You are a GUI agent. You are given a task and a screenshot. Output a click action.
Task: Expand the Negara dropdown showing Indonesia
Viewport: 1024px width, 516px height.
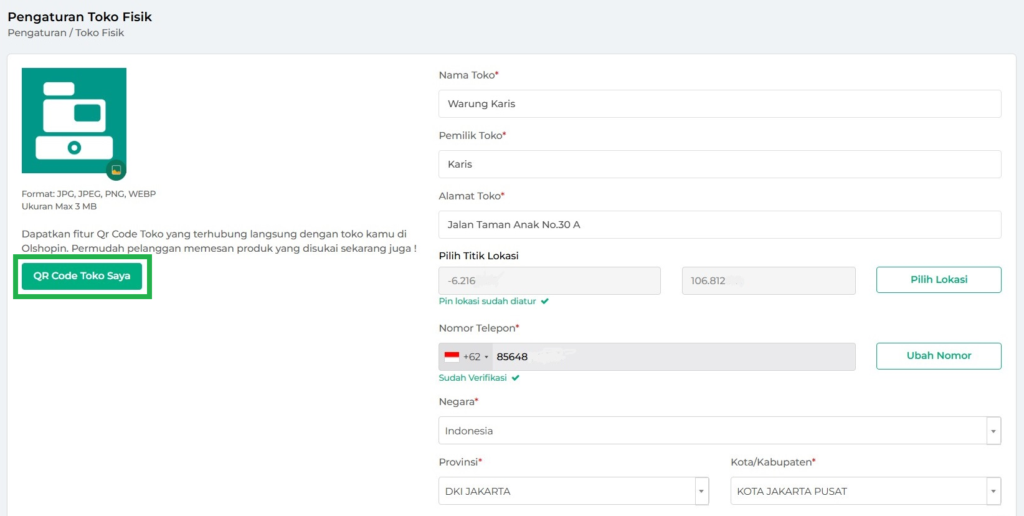click(x=993, y=431)
